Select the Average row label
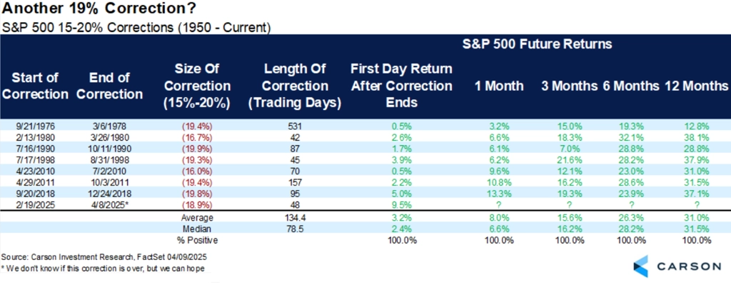Viewport: 731px width, 285px height. point(198,218)
